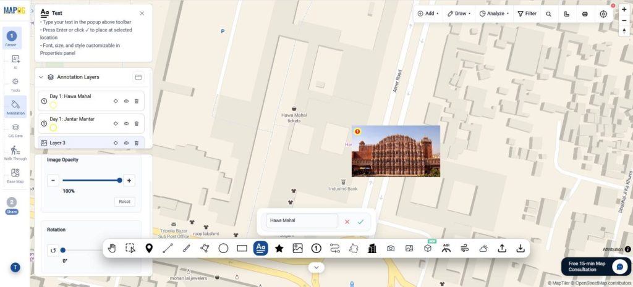The image size is (633, 287).
Task: Click the weather cloud-sun icon
Action: coord(483,248)
